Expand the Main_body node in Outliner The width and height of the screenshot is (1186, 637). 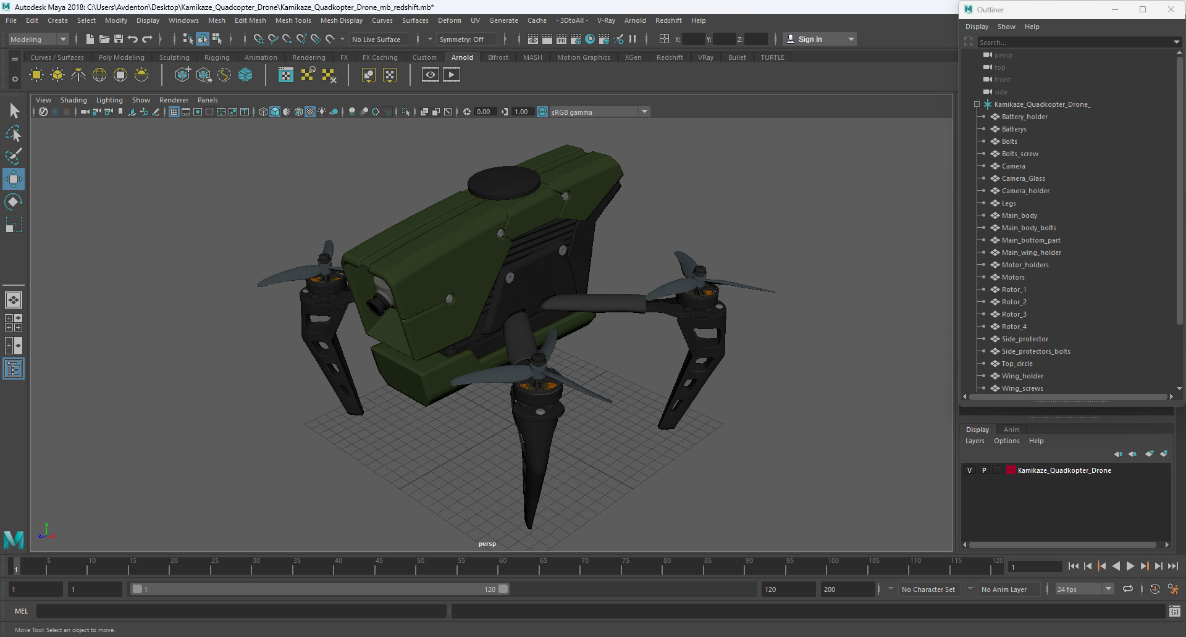(984, 215)
